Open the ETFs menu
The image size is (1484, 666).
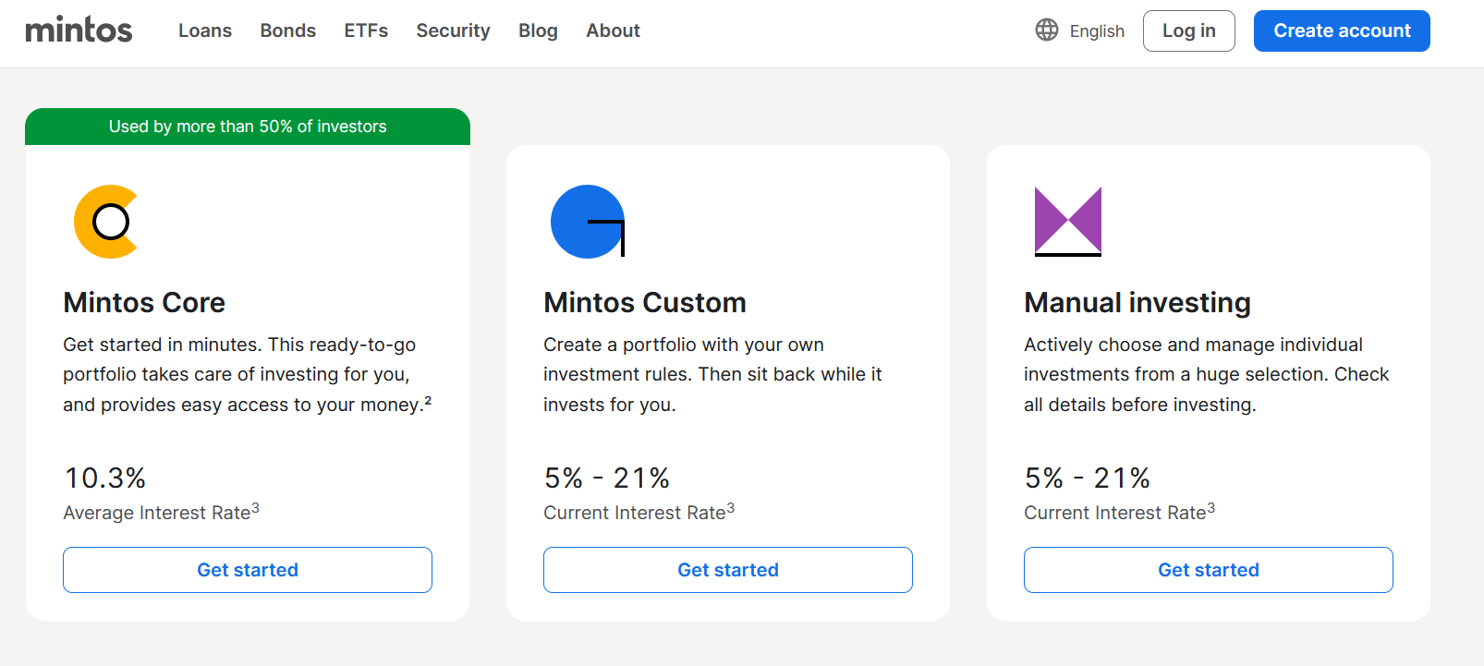click(x=366, y=30)
